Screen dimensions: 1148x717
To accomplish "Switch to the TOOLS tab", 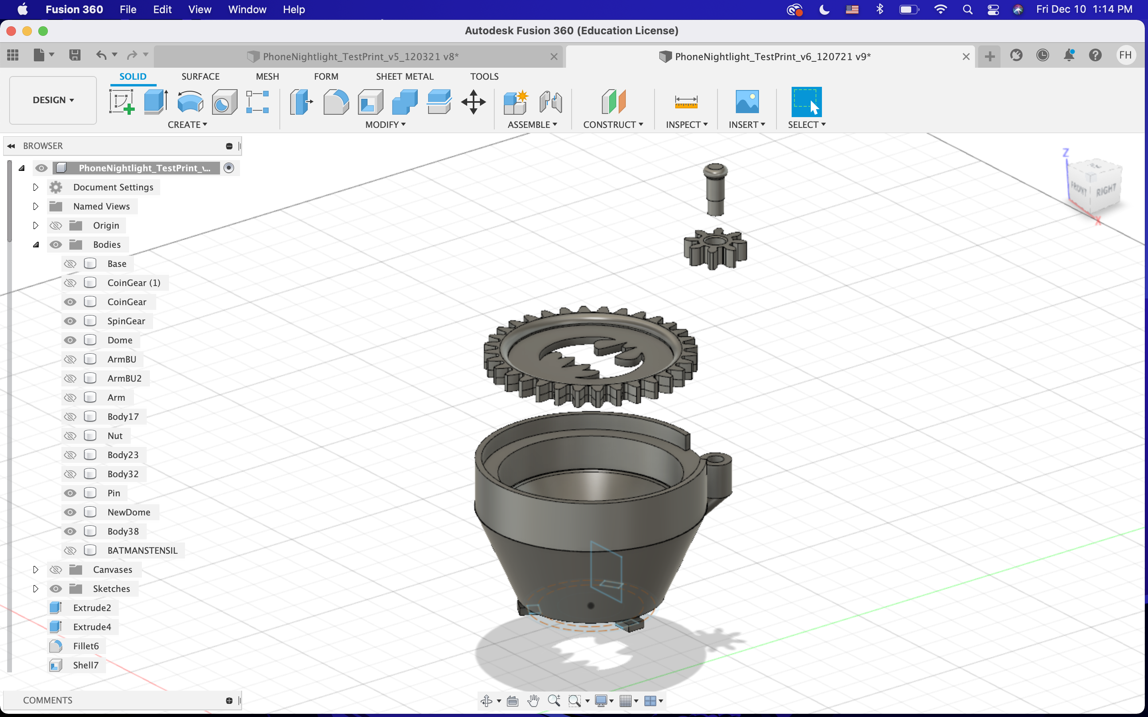I will (484, 76).
